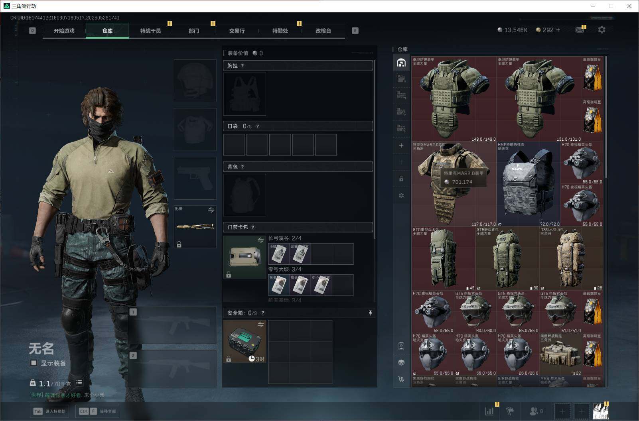Screen dimensions: 639x421
Task: Select the IV expansion box in sidebar
Action: 401,79
